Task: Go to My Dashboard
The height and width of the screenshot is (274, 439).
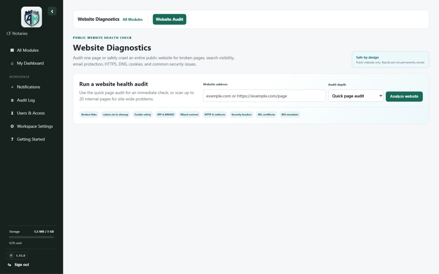Action: [32, 63]
